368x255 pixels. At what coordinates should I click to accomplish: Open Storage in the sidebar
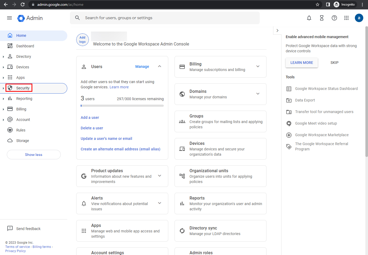(34, 141)
